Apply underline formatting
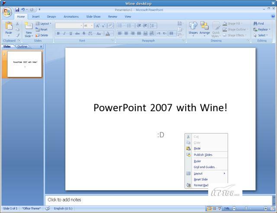 [x=71, y=33]
